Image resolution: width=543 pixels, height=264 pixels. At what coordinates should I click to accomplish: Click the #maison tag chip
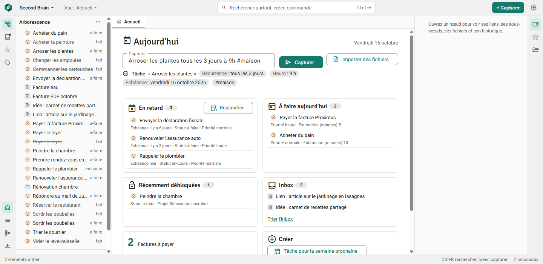pos(225,83)
